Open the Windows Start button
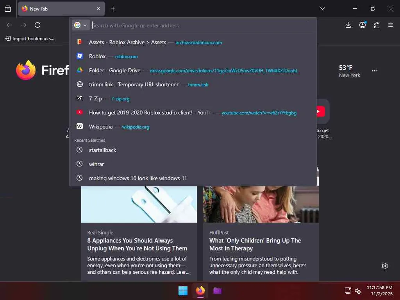Screen dimensions: 400x300 183,291
